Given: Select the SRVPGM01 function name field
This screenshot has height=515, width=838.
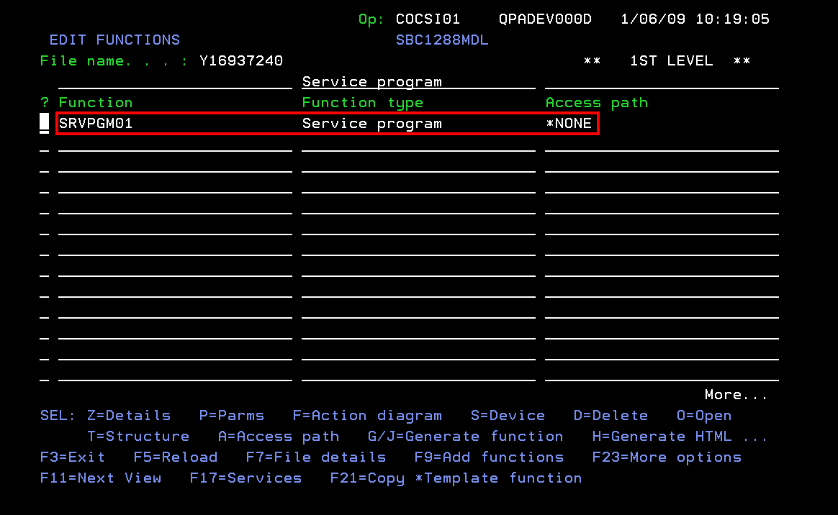Looking at the screenshot, I should click(96, 124).
